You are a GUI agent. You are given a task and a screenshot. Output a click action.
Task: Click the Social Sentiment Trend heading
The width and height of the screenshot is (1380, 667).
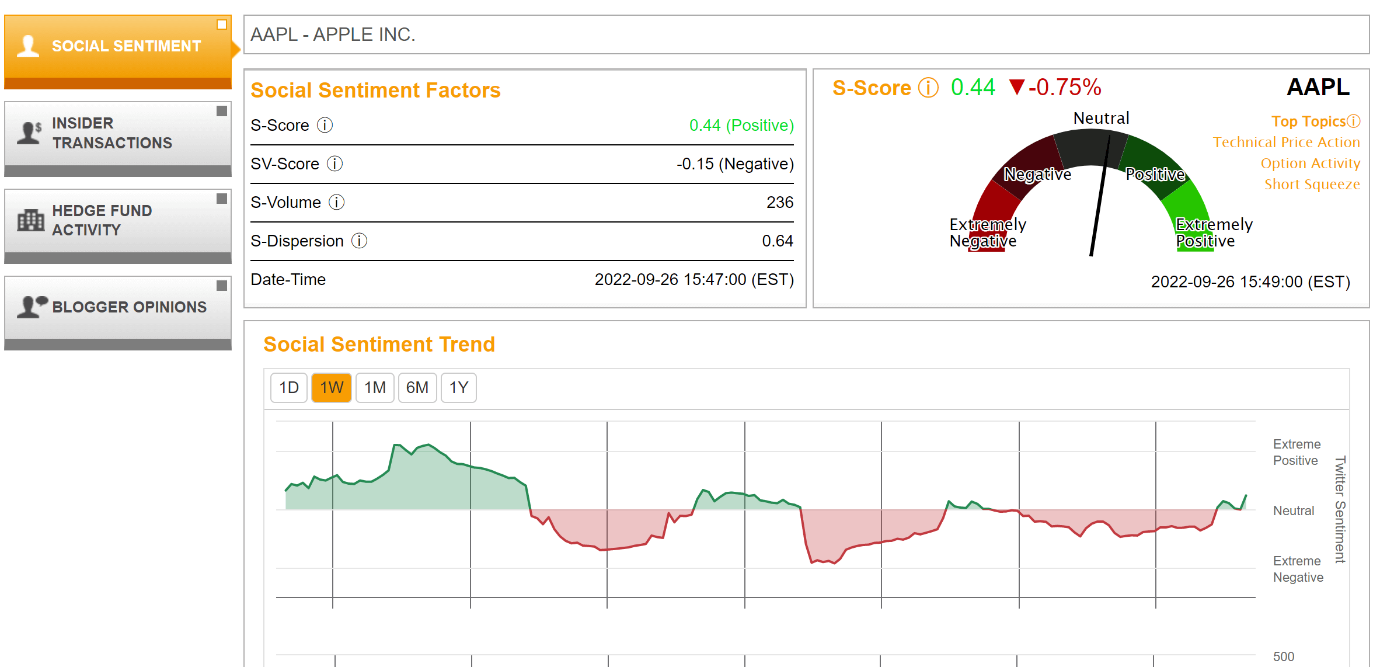click(x=379, y=345)
